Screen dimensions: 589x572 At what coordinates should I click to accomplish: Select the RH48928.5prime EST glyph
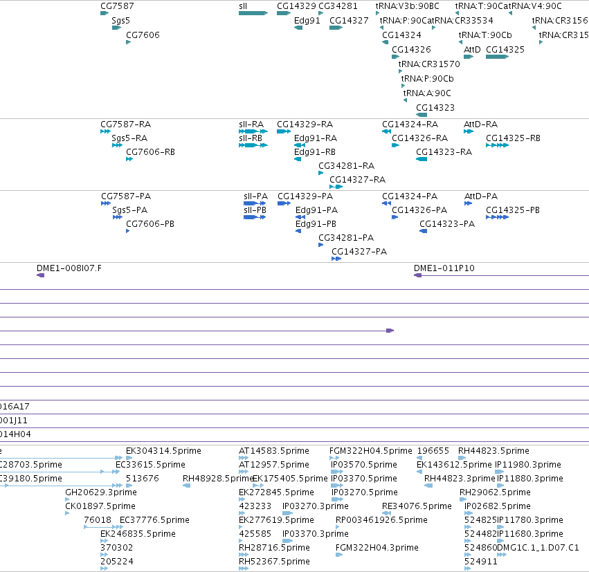coord(186,486)
